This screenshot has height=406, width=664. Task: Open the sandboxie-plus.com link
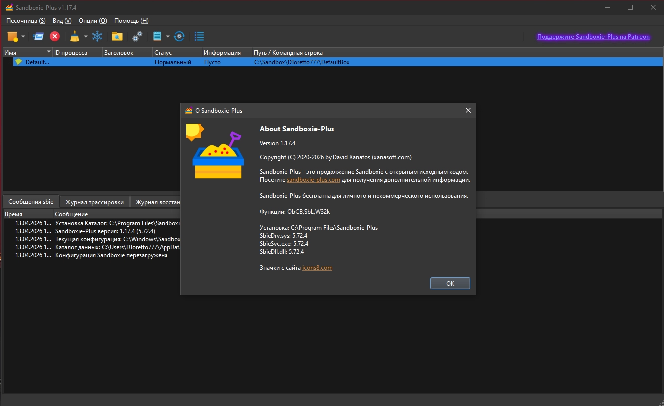[314, 180]
